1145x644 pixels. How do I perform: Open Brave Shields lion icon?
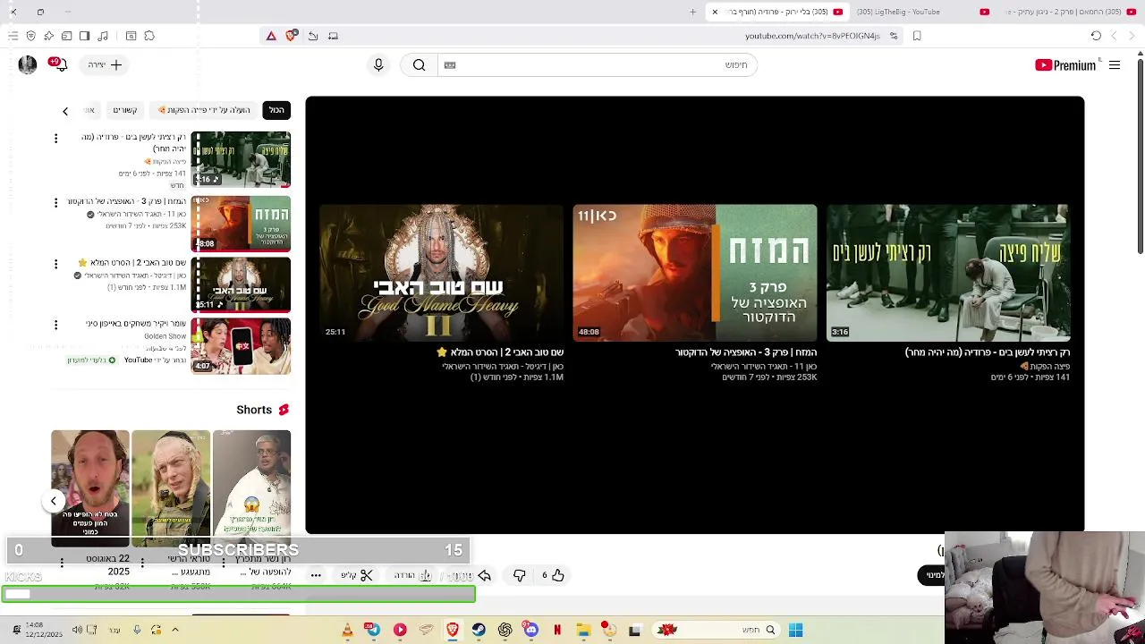click(x=291, y=36)
